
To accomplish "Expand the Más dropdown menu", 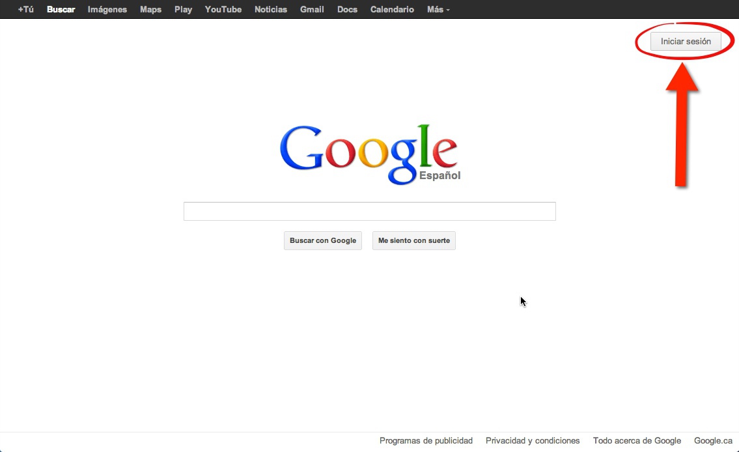I will [x=438, y=10].
